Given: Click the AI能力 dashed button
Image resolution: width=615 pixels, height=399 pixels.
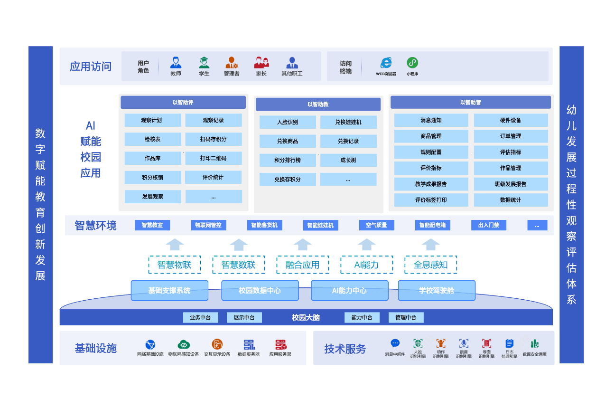Looking at the screenshot, I should pyautogui.click(x=366, y=265).
